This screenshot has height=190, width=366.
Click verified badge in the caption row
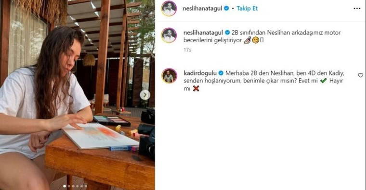click(227, 33)
